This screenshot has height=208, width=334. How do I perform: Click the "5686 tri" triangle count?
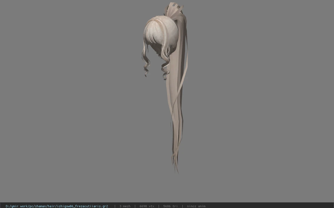(x=170, y=206)
